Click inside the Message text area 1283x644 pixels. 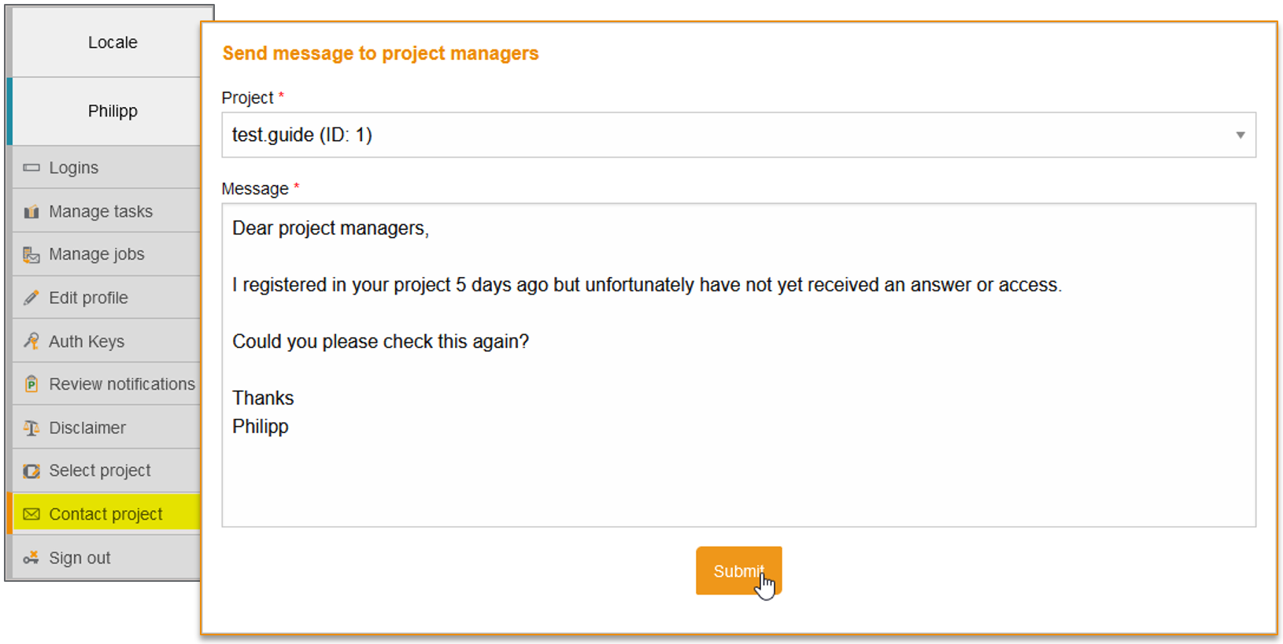(x=738, y=362)
